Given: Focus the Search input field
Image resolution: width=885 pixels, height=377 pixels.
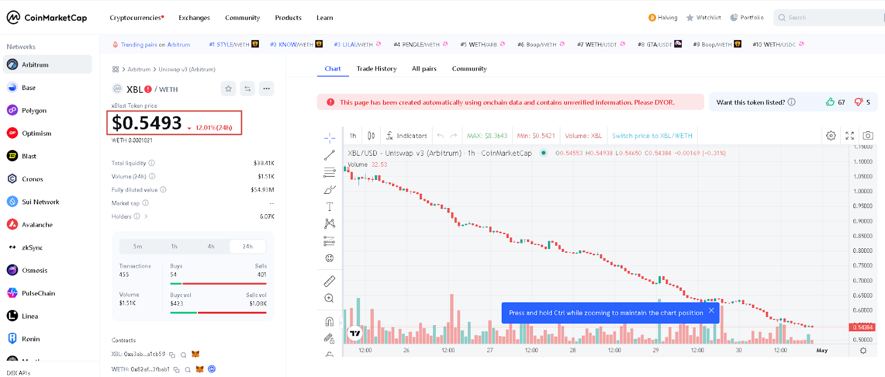Looking at the screenshot, I should click(830, 18).
